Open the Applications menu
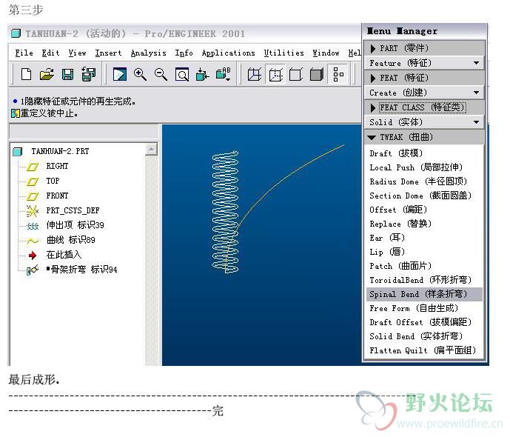 (x=228, y=53)
